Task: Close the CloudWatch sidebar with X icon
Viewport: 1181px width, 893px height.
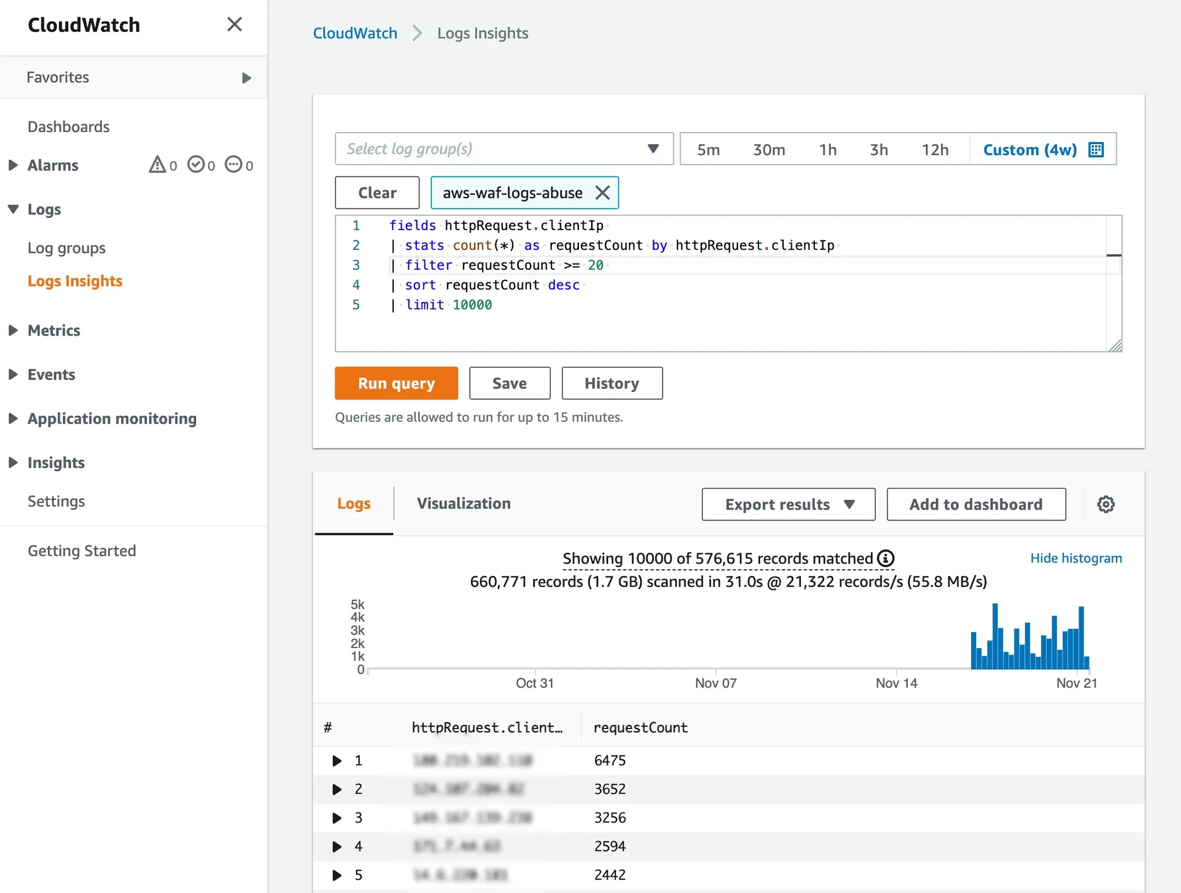Action: (x=234, y=24)
